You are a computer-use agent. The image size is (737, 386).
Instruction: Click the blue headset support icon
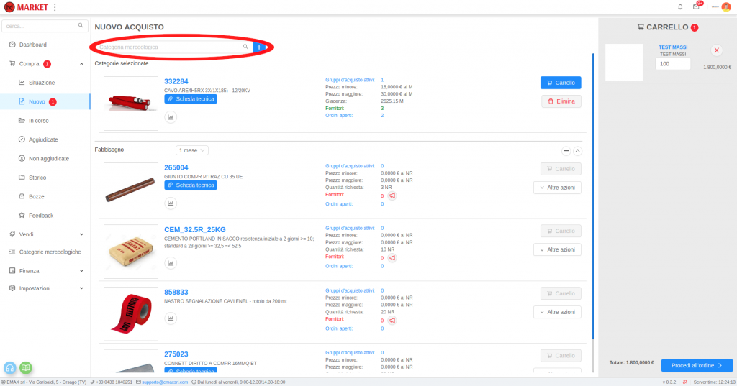point(11,367)
